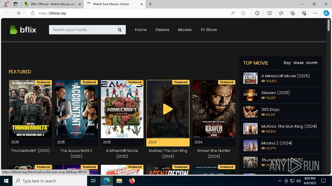Open A Minecraft Movie (2025) featured title
This screenshot has width=332, height=186.
click(x=122, y=153)
